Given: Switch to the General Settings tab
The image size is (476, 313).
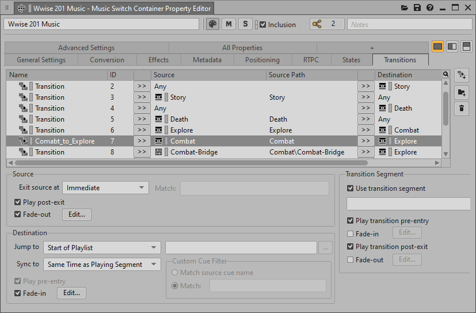Looking at the screenshot, I should 41,60.
